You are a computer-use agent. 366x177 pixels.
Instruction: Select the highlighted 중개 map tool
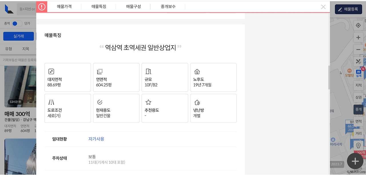click(358, 109)
